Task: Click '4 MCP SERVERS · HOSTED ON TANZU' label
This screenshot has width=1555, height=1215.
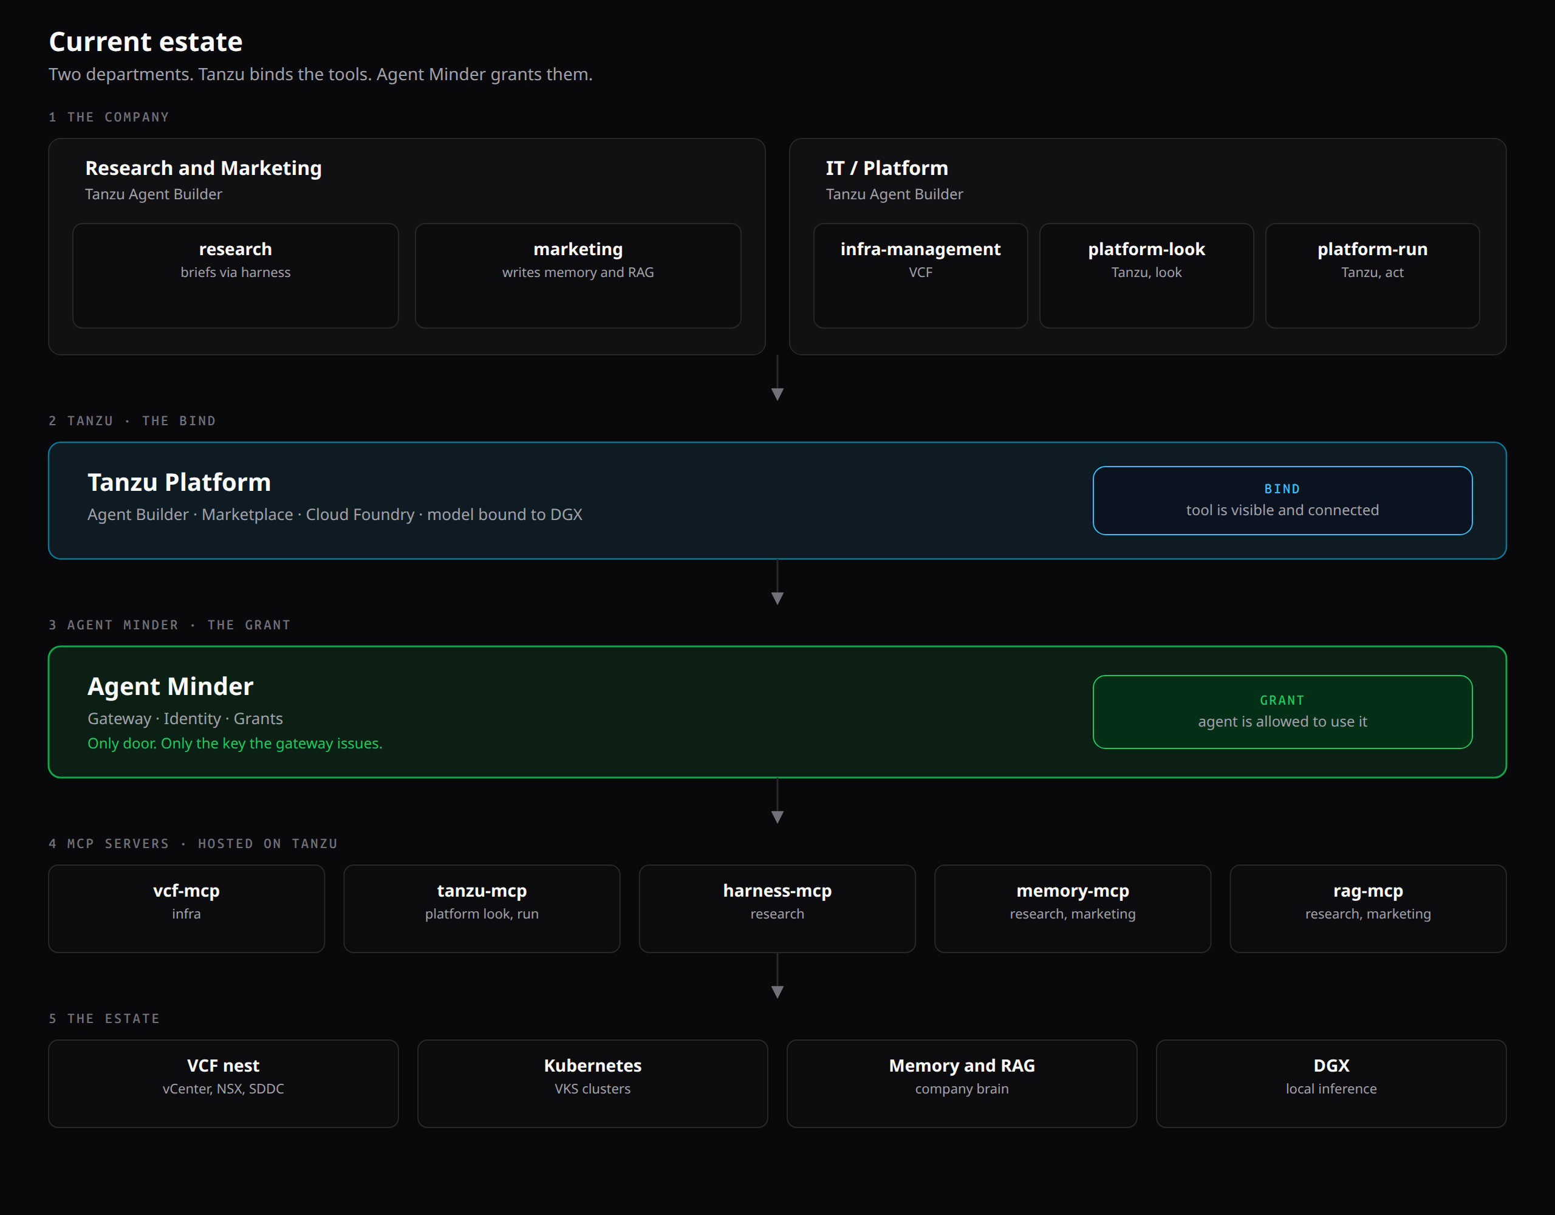Action: point(193,843)
